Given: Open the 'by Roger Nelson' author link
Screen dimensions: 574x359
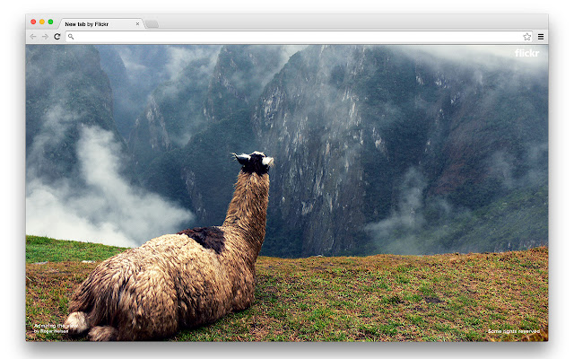Looking at the screenshot, I should 50,331.
